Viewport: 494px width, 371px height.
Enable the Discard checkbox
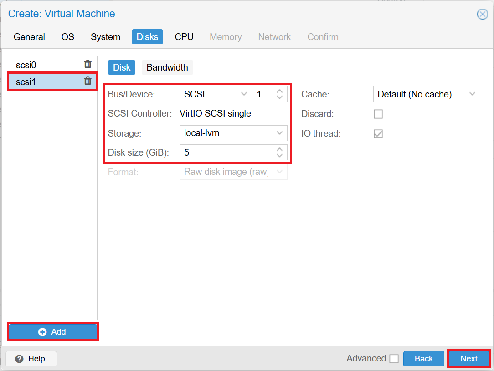[378, 114]
